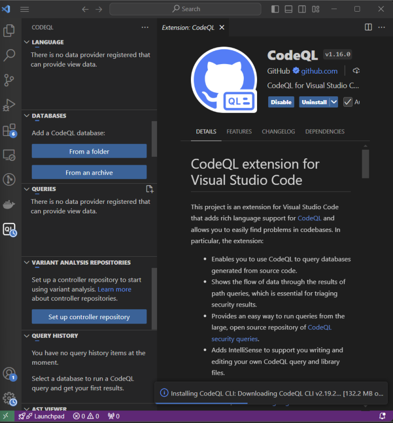This screenshot has width=393, height=423.
Task: Click the v1.16.0 version badge
Action: click(338, 55)
